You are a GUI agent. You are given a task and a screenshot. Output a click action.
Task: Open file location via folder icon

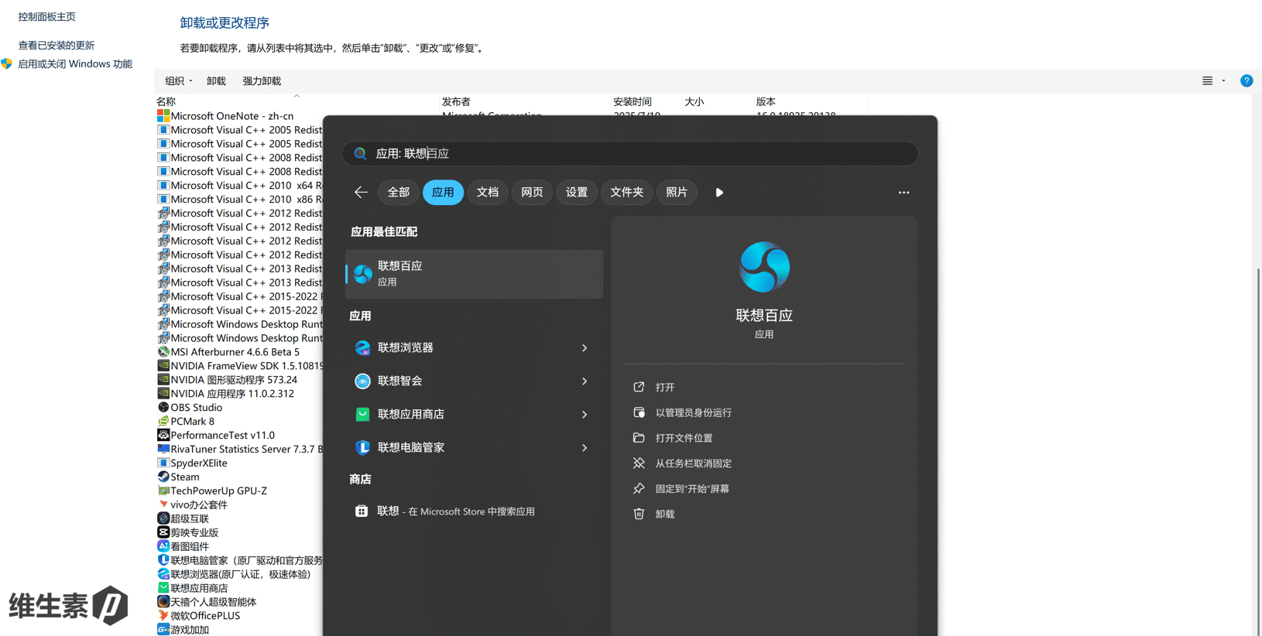(639, 438)
